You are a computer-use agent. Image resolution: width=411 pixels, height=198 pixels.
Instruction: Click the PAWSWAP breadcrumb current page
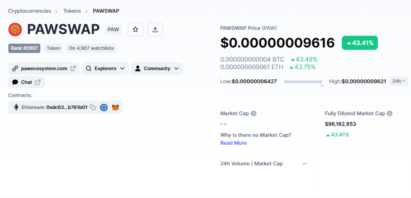click(106, 11)
